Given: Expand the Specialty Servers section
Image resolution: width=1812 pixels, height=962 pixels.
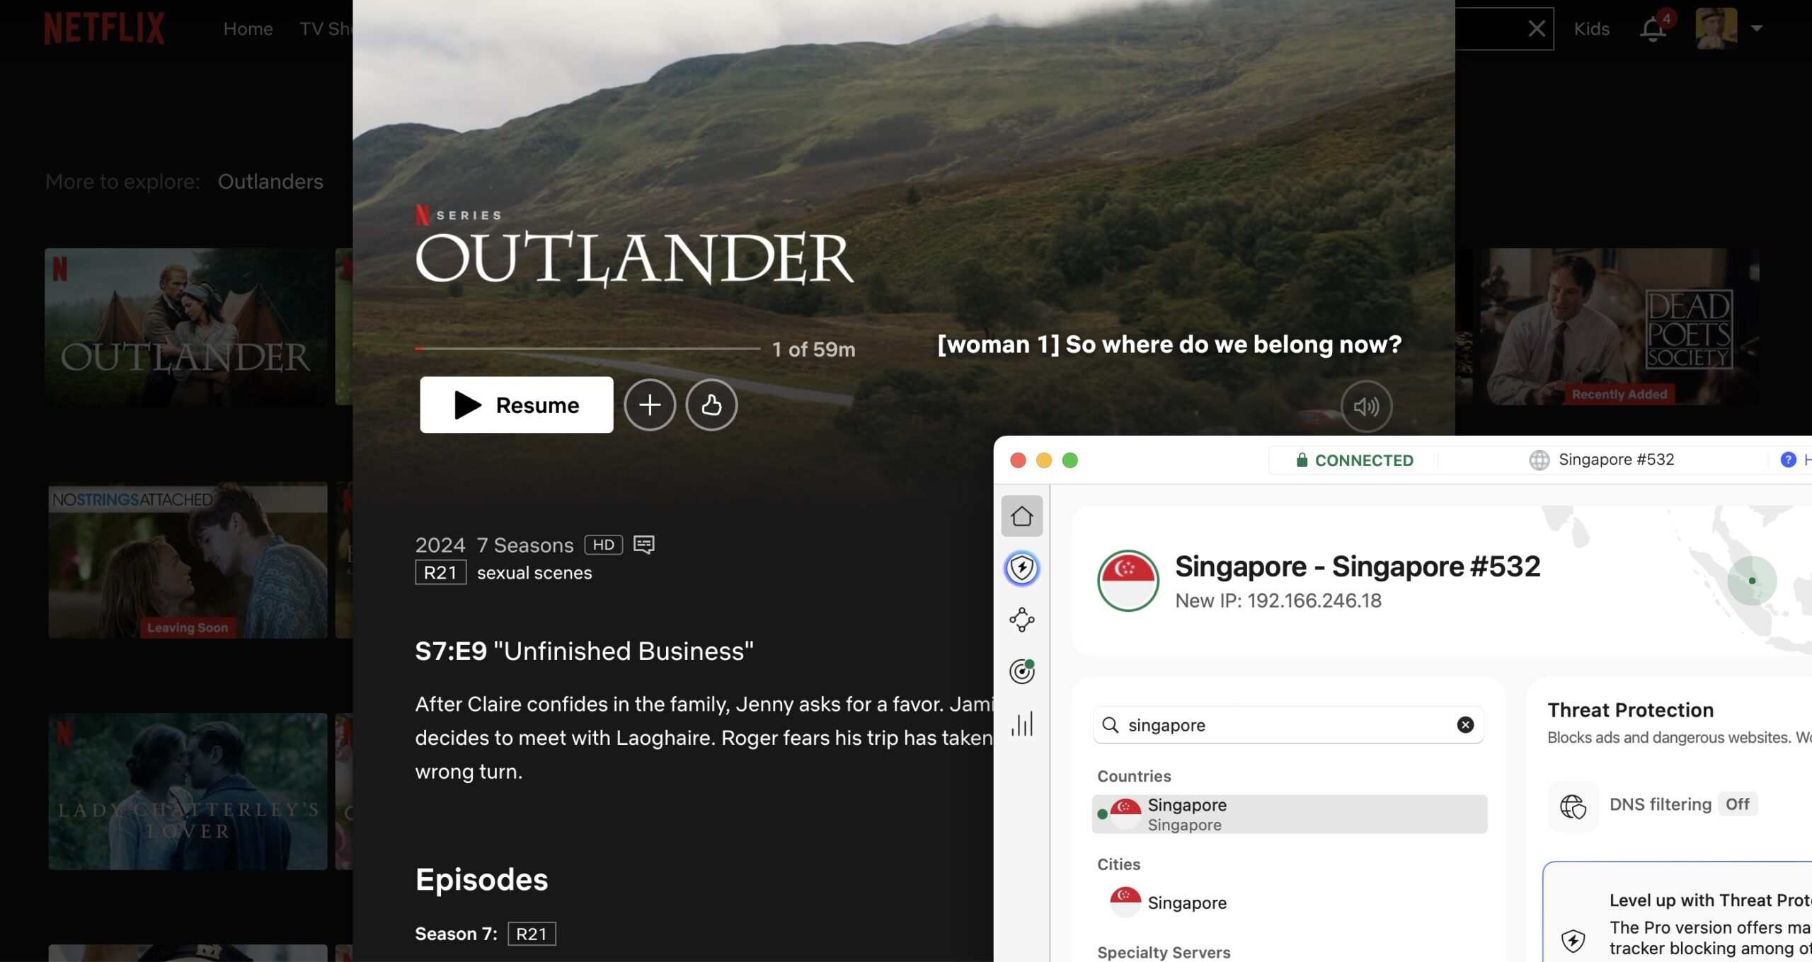Looking at the screenshot, I should pyautogui.click(x=1164, y=952).
